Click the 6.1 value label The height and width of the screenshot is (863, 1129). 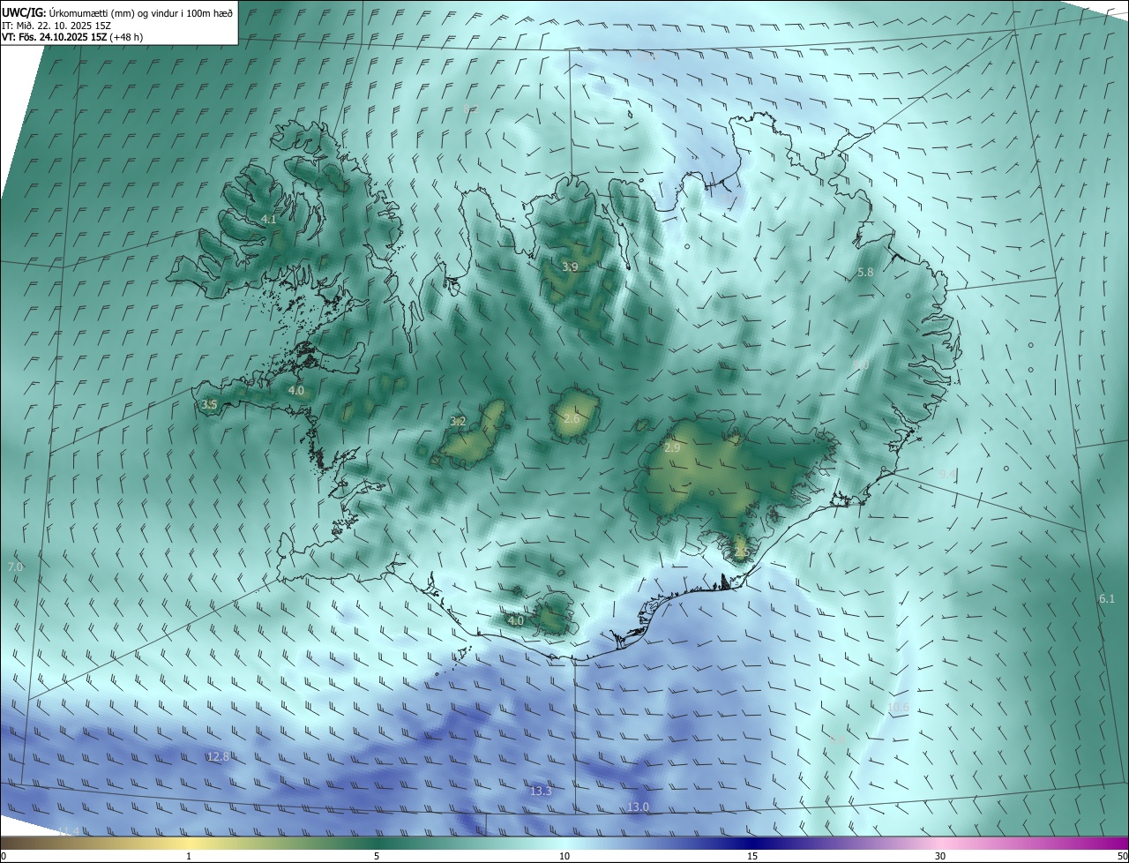click(1107, 599)
